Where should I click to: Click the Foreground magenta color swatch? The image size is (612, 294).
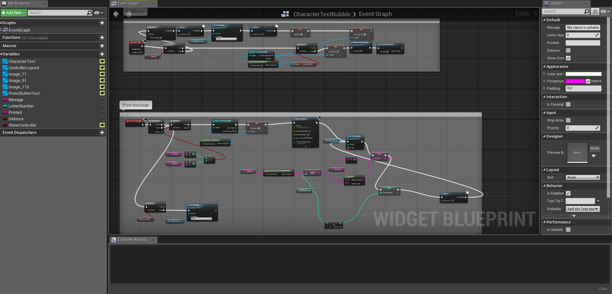[x=575, y=81]
